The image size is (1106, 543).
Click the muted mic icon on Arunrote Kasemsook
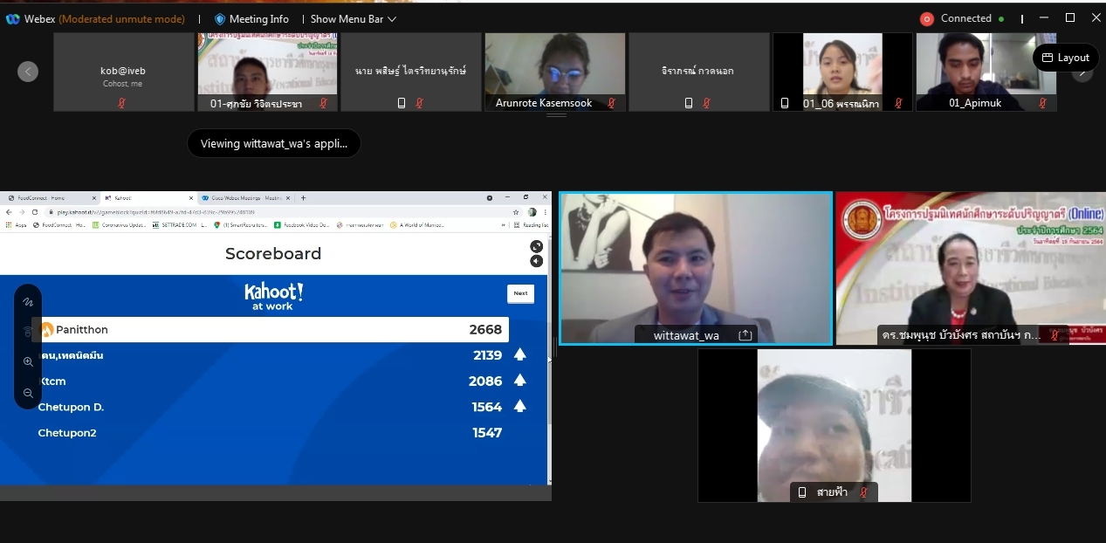(x=610, y=103)
